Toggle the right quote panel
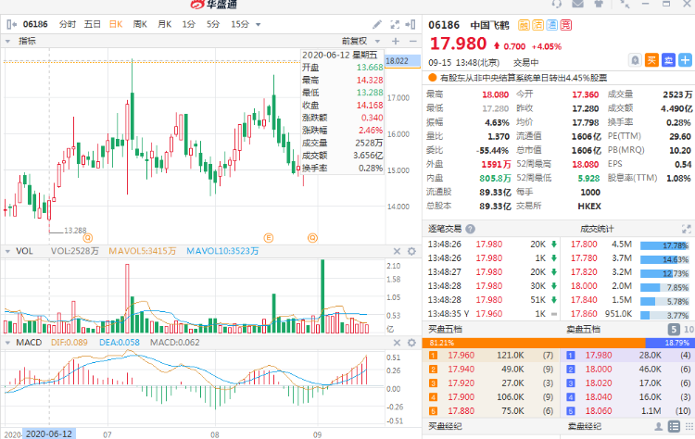Image resolution: width=695 pixels, height=439 pixels. click(x=412, y=23)
